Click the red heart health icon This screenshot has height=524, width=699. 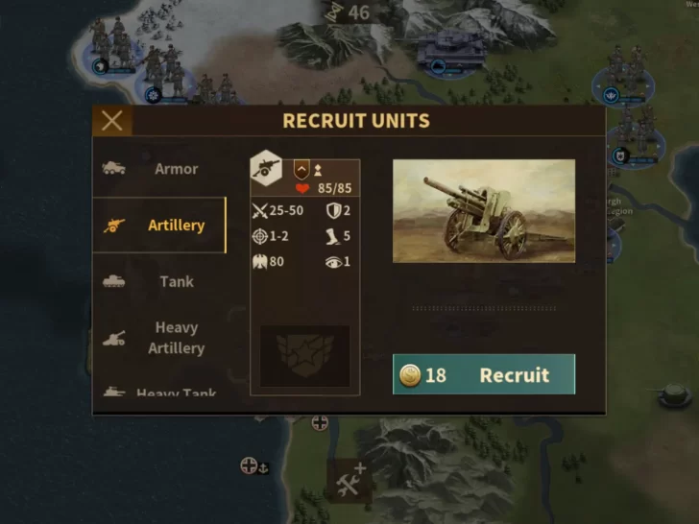pos(302,188)
